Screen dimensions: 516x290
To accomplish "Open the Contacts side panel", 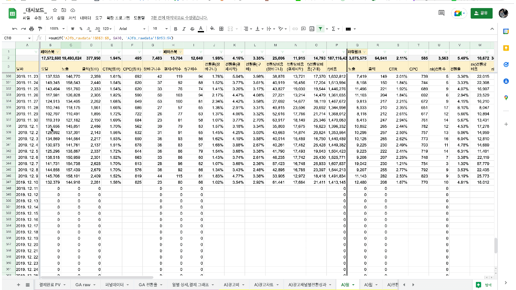I will tap(506, 81).
